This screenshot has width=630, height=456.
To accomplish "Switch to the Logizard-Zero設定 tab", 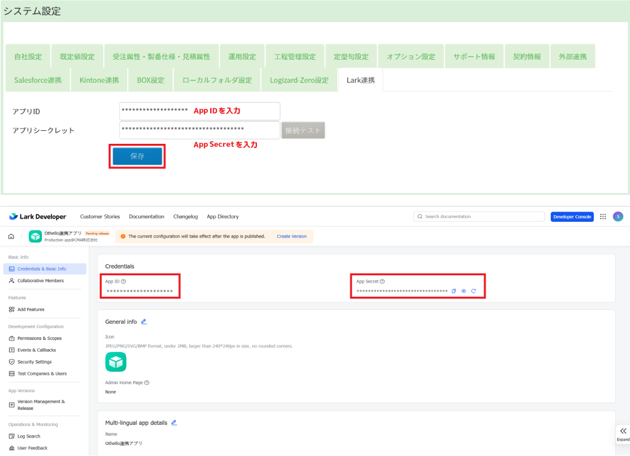I will coord(299,80).
